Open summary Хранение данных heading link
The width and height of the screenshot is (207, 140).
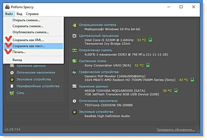pyautogui.click(x=94, y=86)
